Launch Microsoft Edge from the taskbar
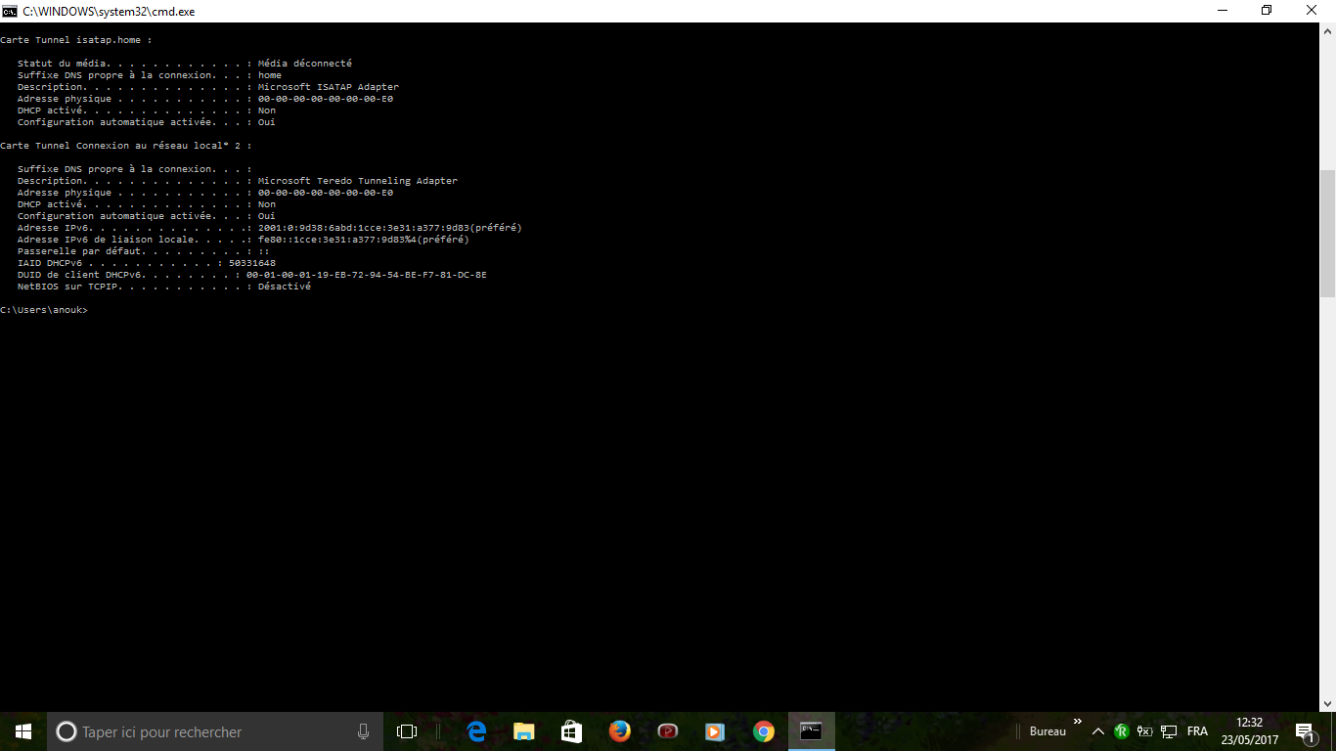Image resolution: width=1336 pixels, height=751 pixels. [x=476, y=731]
